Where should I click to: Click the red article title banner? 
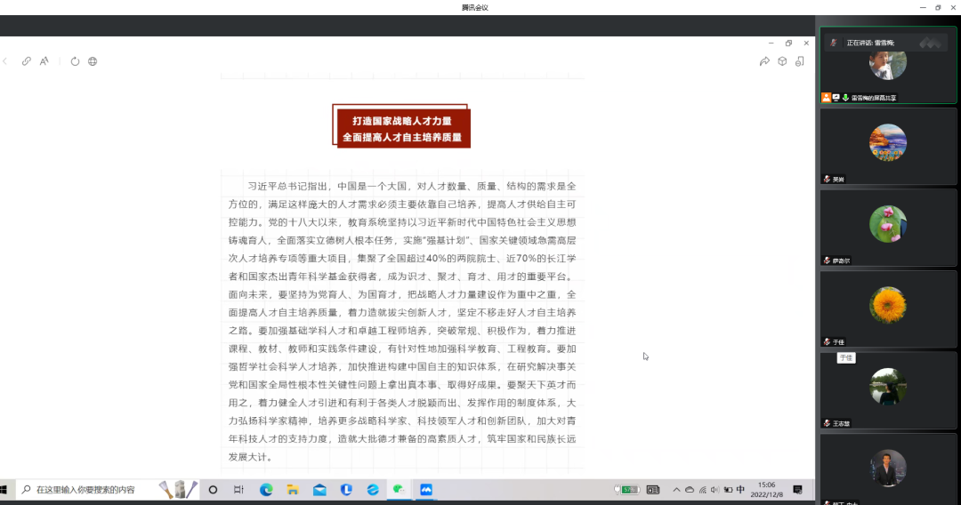pyautogui.click(x=402, y=129)
